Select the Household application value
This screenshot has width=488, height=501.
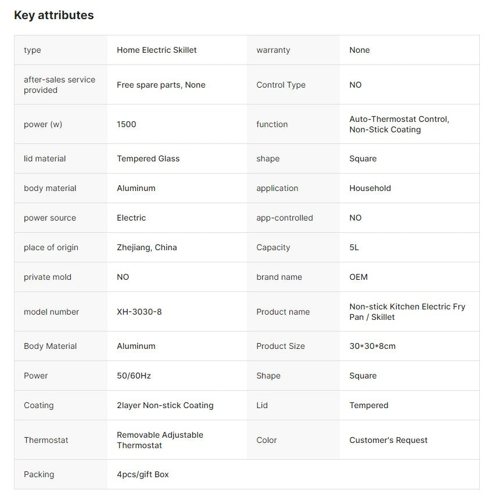click(370, 188)
